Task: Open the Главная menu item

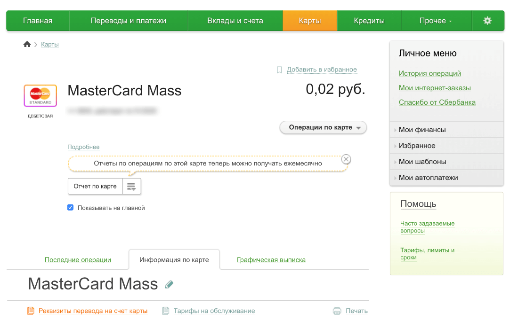Action: click(38, 21)
